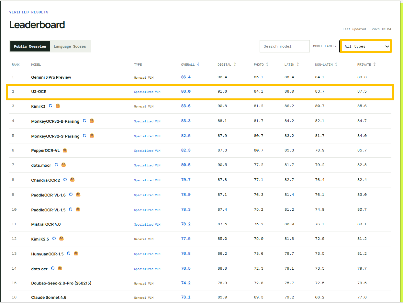The image size is (403, 303).
Task: Click the U2-OCR model name
Action: [x=39, y=92]
